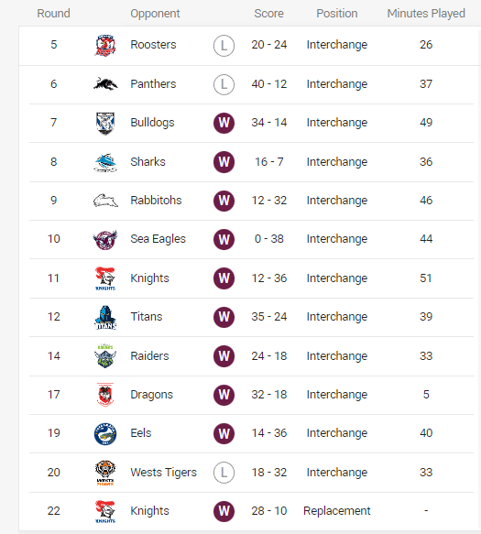Image resolution: width=481 pixels, height=534 pixels.
Task: Click the Panthers team logo
Action: 105,83
